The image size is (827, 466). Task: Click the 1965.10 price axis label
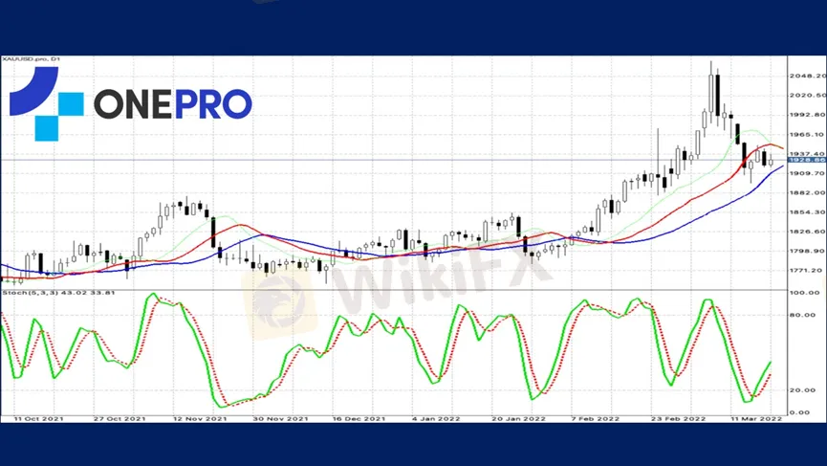coord(808,135)
